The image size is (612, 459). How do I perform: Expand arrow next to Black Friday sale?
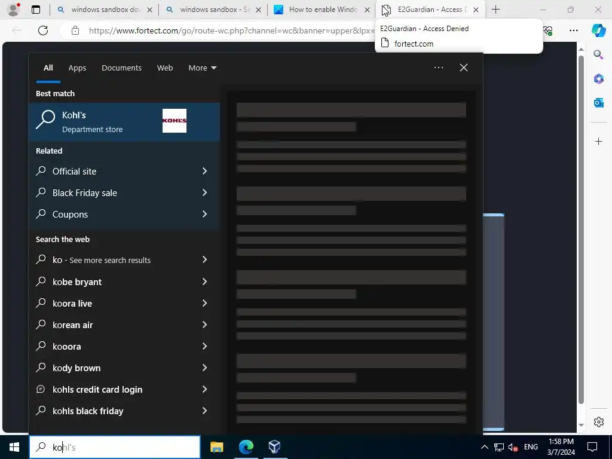click(x=204, y=192)
